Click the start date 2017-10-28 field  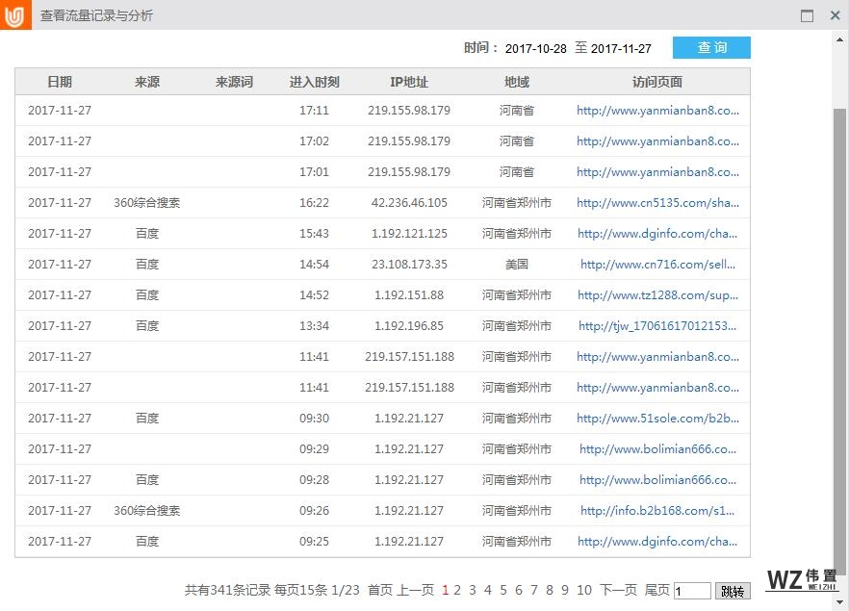tap(535, 49)
